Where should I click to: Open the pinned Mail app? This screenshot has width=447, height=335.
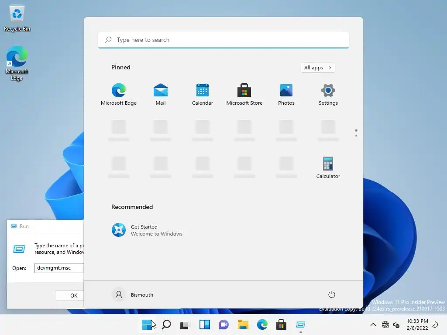click(161, 95)
